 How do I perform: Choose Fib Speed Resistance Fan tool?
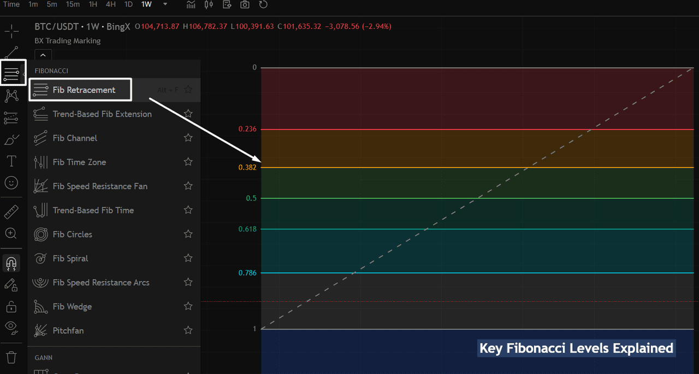99,186
